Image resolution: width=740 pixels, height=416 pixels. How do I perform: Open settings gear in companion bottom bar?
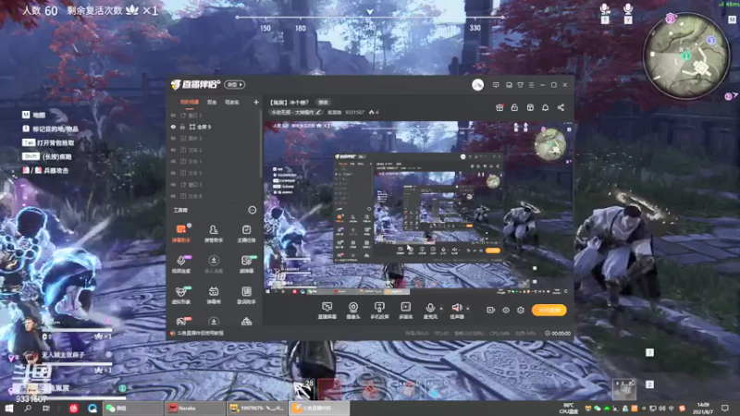pos(521,310)
